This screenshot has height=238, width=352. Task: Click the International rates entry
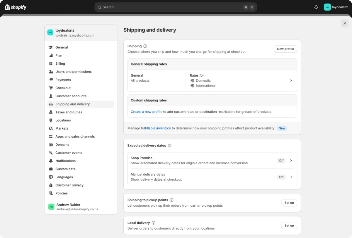pos(205,86)
